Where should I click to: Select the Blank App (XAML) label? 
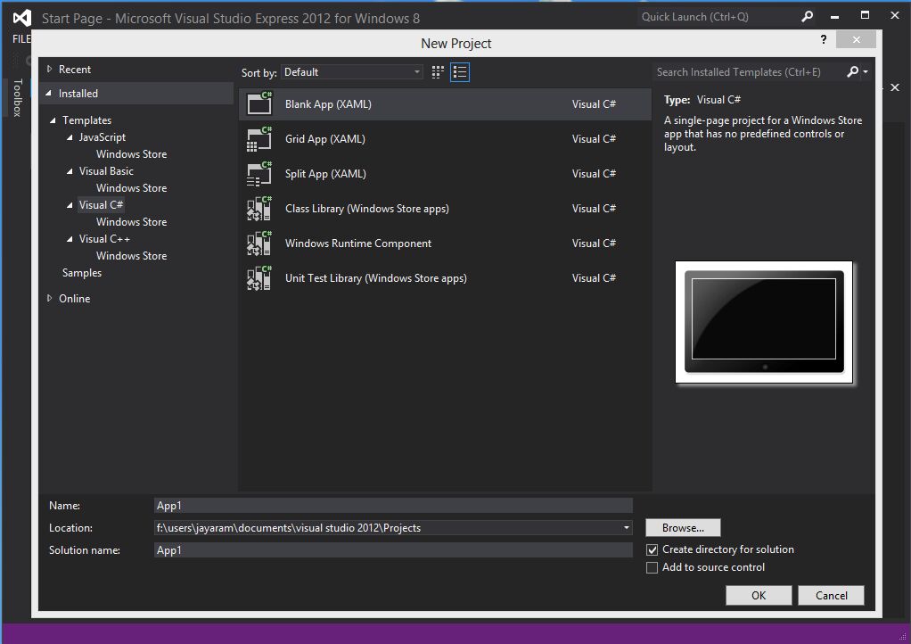pos(328,104)
